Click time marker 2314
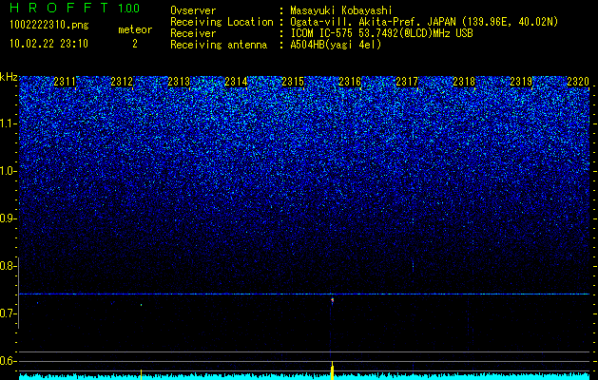 point(236,82)
